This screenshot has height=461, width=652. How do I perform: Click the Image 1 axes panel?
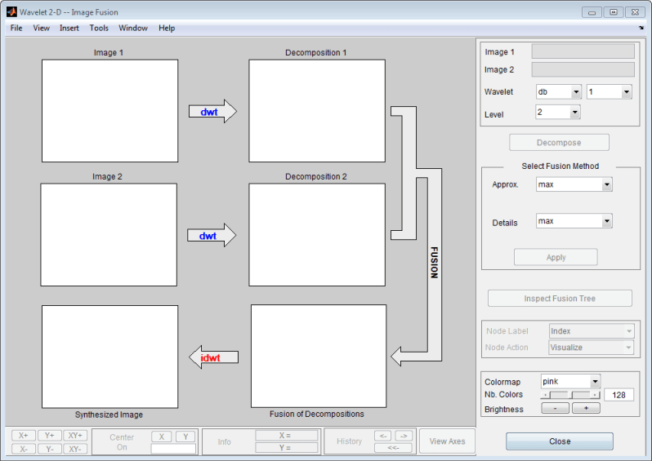tap(109, 111)
